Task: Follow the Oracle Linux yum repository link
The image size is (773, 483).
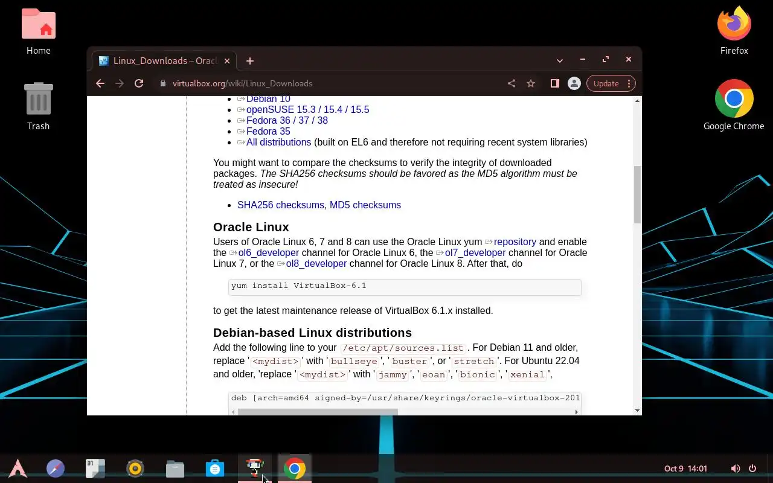Action: [x=515, y=241]
